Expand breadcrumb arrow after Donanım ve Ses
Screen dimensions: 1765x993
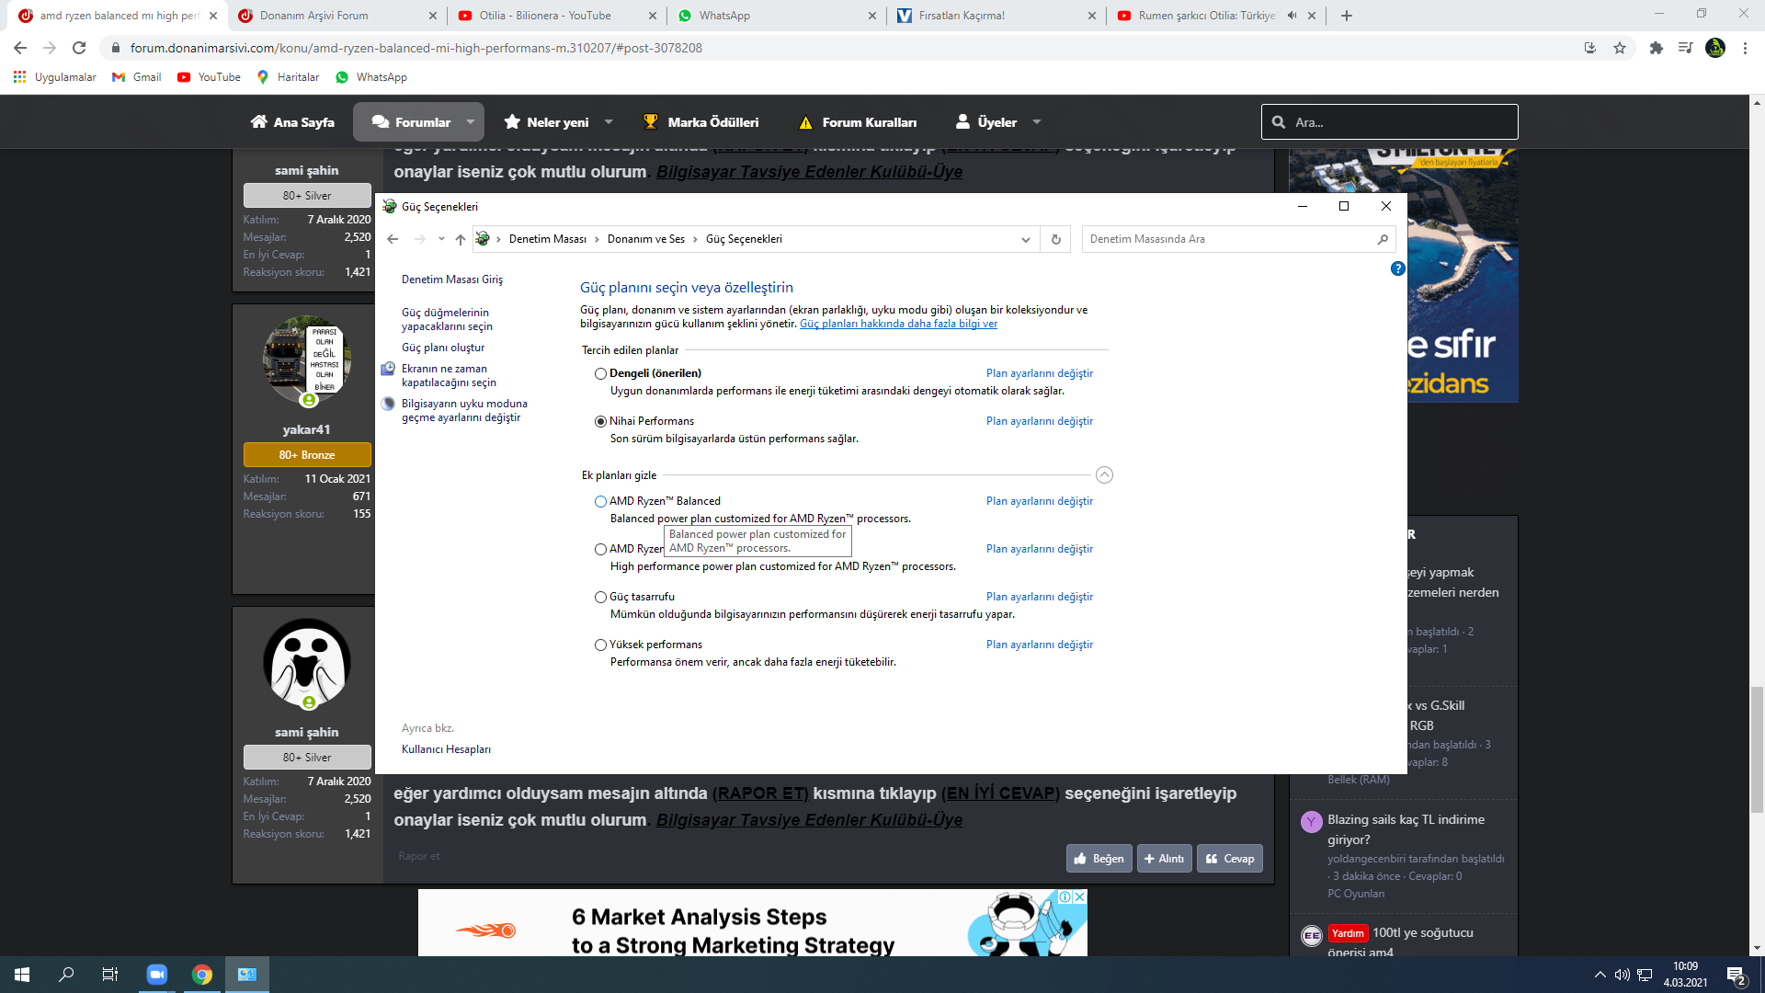tap(695, 239)
